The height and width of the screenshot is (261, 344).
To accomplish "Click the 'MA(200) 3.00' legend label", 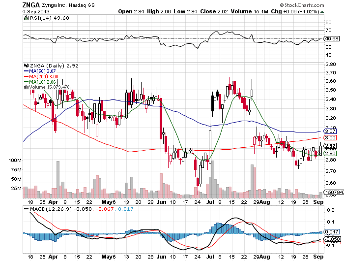I will [x=44, y=76].
